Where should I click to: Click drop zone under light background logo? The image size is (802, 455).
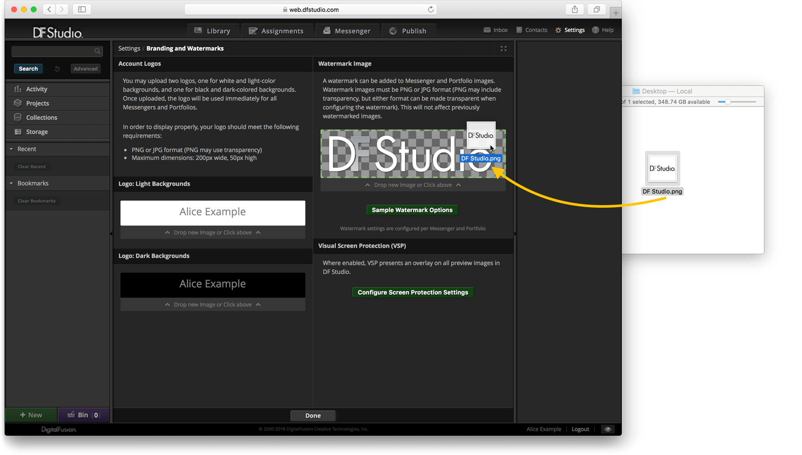[213, 233]
